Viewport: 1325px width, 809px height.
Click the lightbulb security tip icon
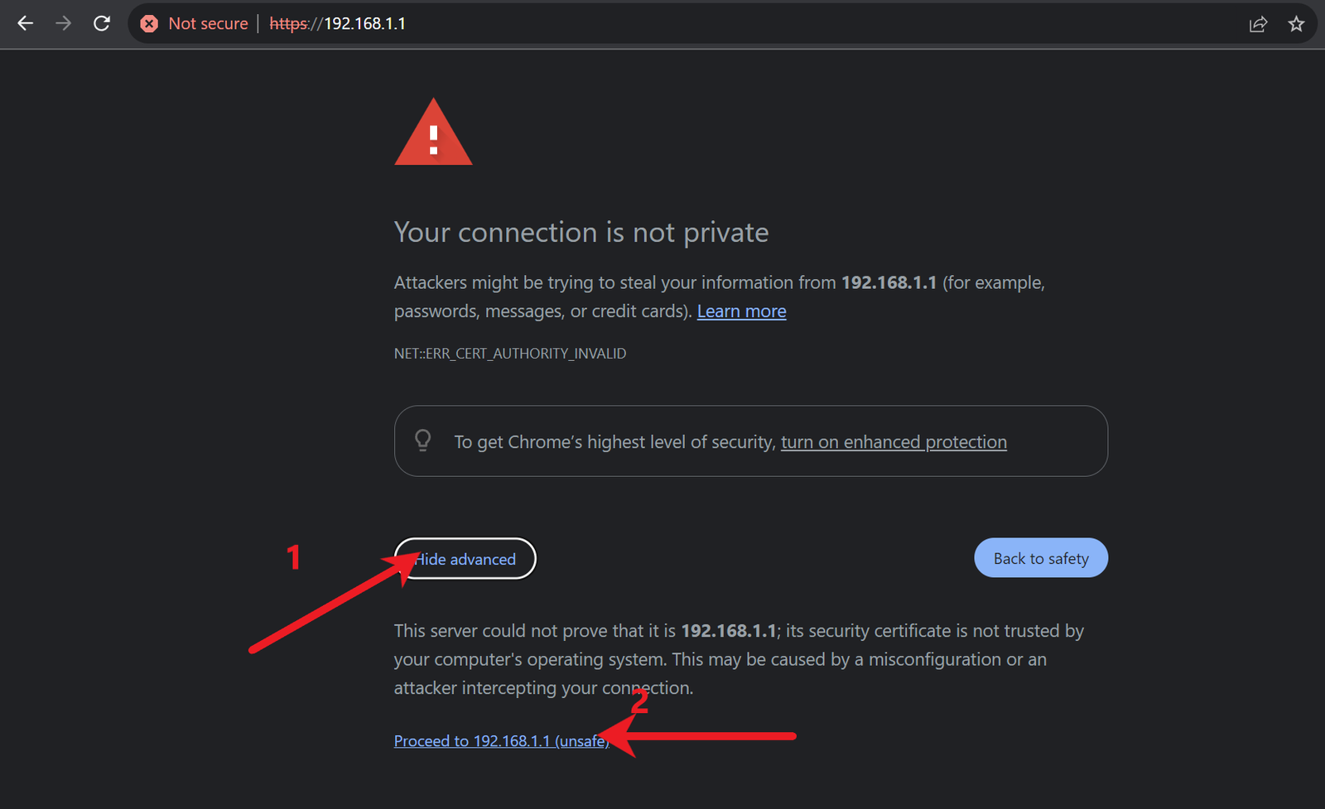[423, 441]
